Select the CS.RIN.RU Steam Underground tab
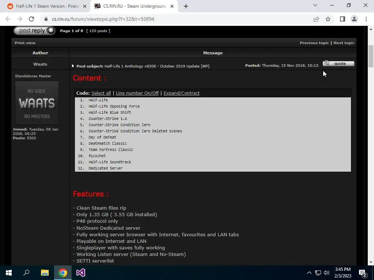 134,6
